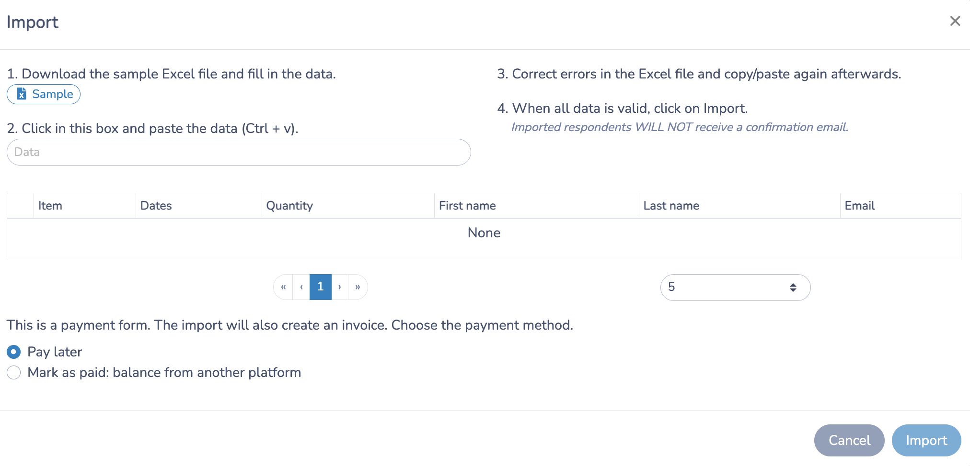Image resolution: width=970 pixels, height=466 pixels.
Task: Click the up/down stepper on page size selector
Action: (792, 287)
